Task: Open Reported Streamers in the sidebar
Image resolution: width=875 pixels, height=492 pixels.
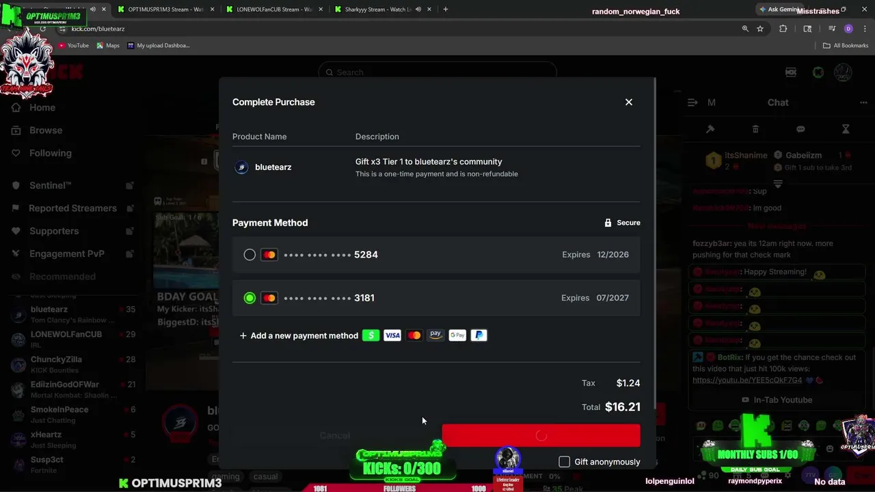Action: (x=72, y=208)
